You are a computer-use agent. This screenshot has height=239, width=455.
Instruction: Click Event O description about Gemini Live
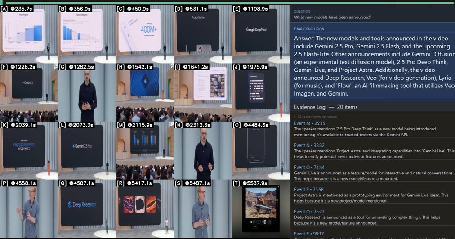click(374, 176)
